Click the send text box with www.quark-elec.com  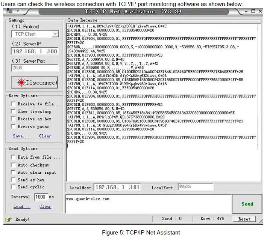[x=149, y=204]
